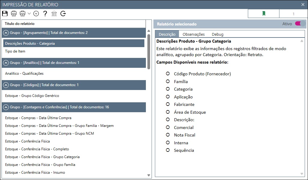Select the report 'Estoque - Compras - Data Última Compra'

[x=74, y=118]
